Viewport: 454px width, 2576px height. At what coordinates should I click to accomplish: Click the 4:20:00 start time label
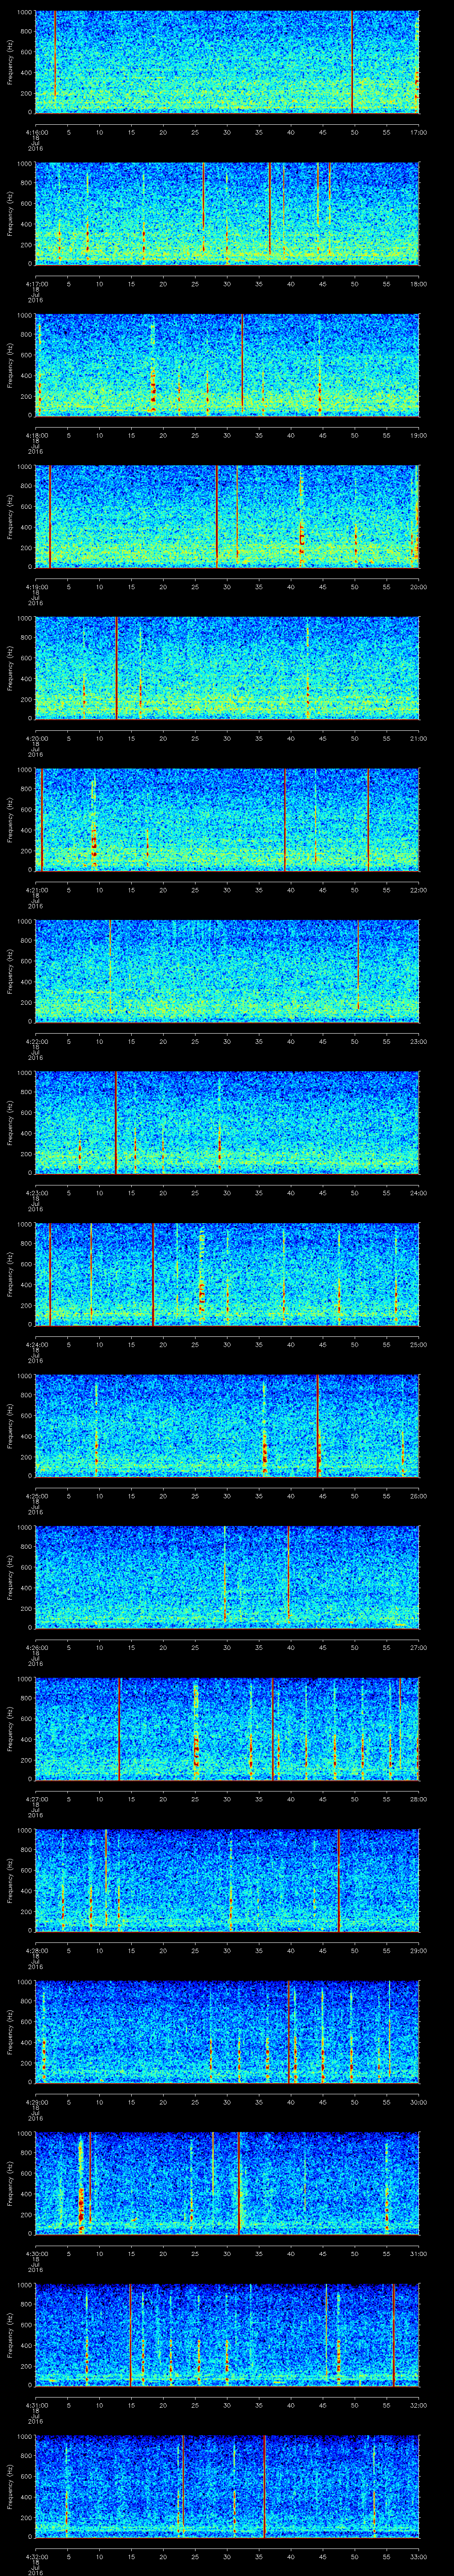tap(36, 738)
